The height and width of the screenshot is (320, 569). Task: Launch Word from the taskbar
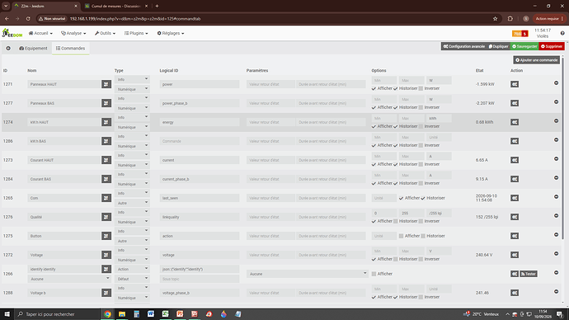click(x=151, y=314)
